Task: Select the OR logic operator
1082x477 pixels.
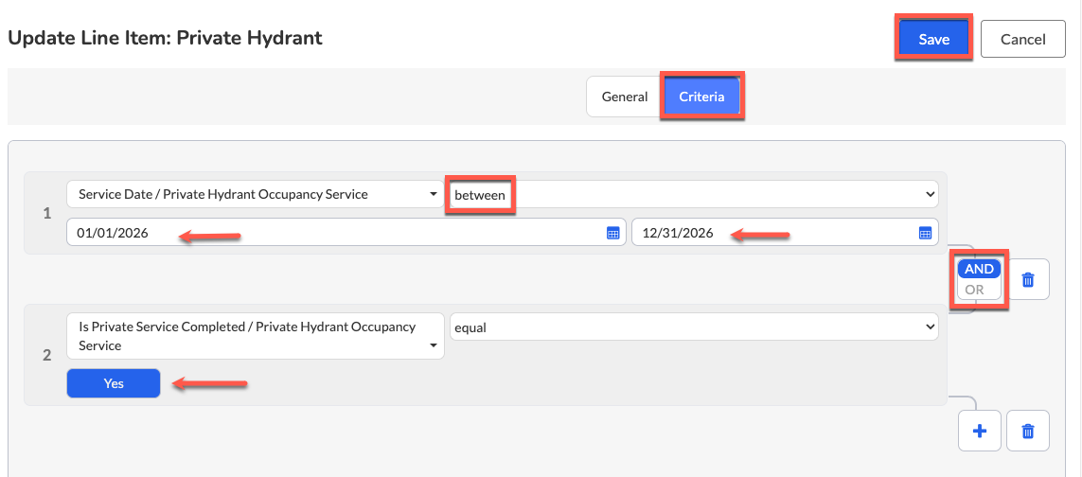Action: point(974,290)
